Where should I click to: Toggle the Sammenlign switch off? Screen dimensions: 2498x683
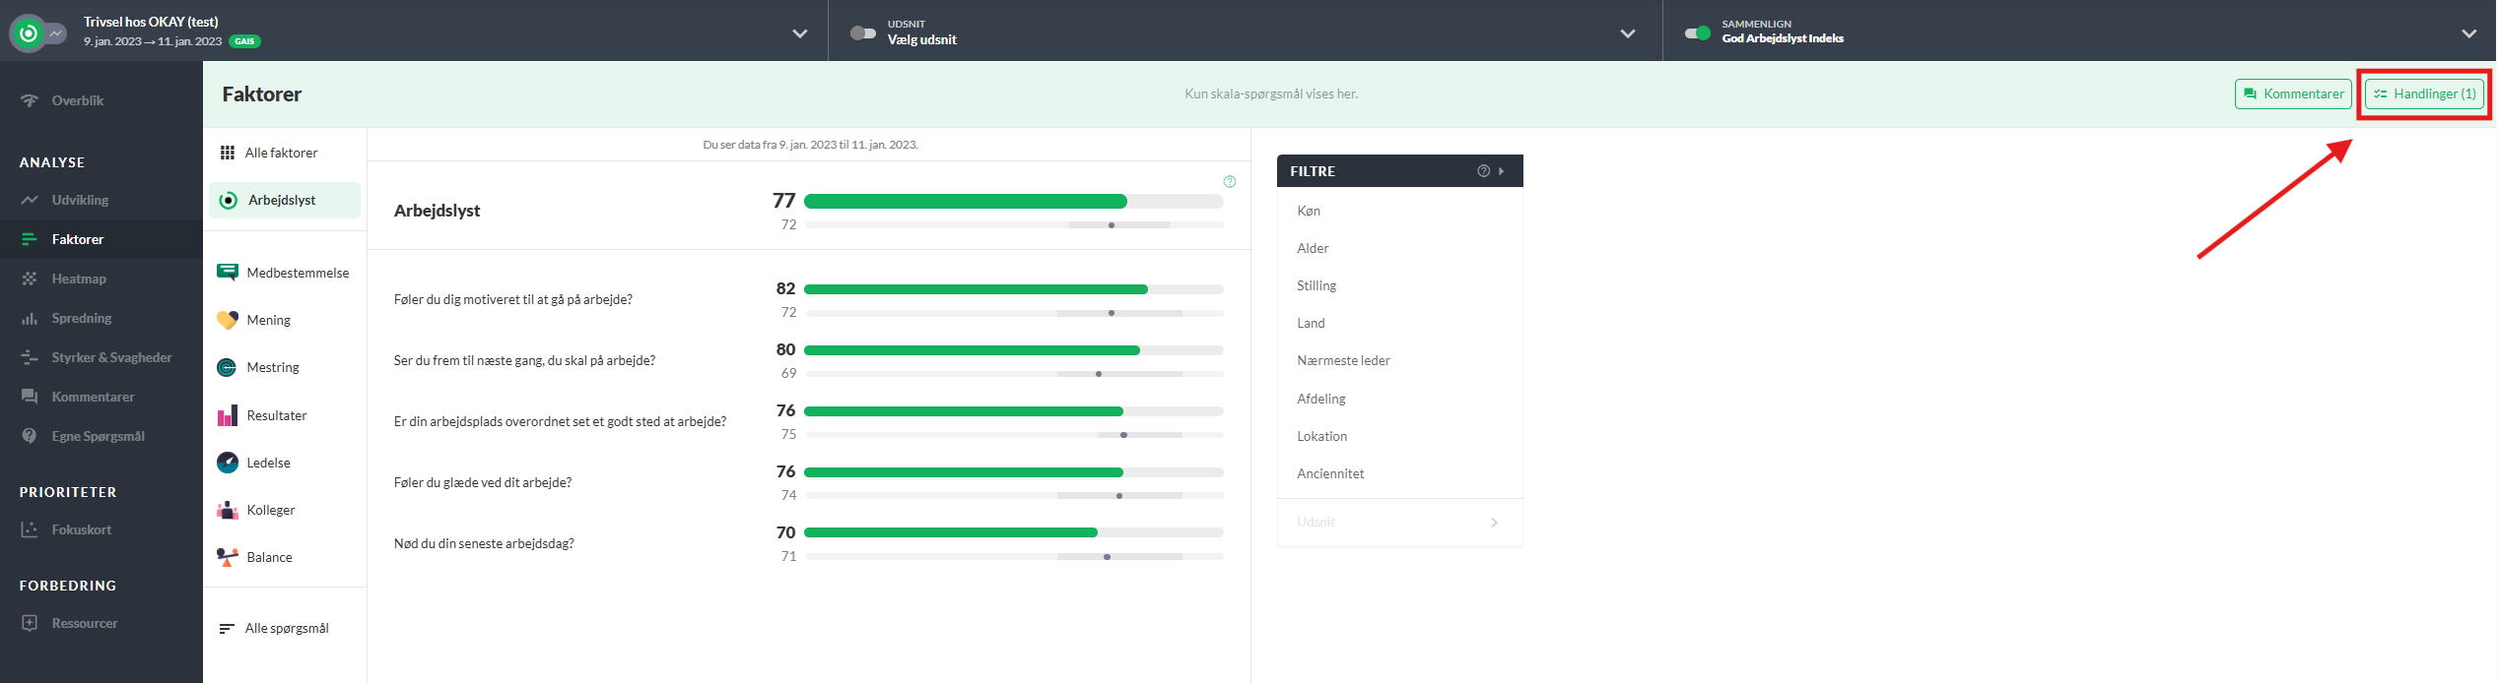pyautogui.click(x=1698, y=33)
